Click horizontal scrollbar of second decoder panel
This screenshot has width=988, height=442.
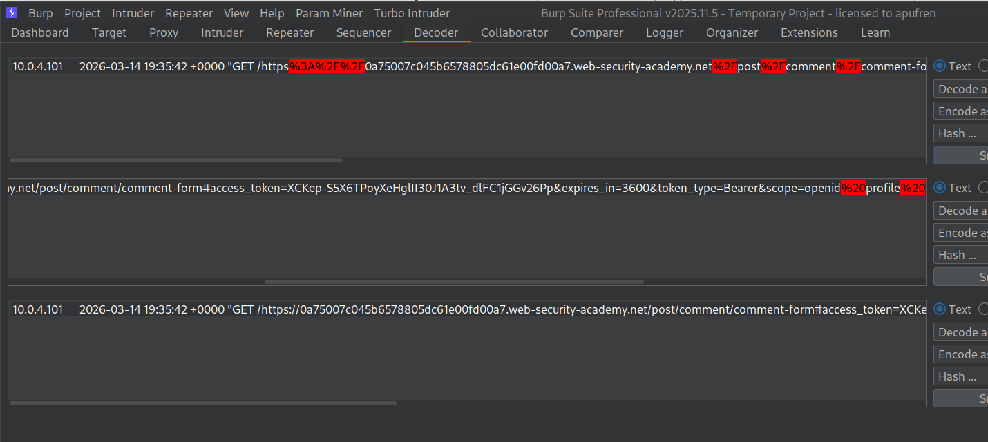click(x=453, y=282)
